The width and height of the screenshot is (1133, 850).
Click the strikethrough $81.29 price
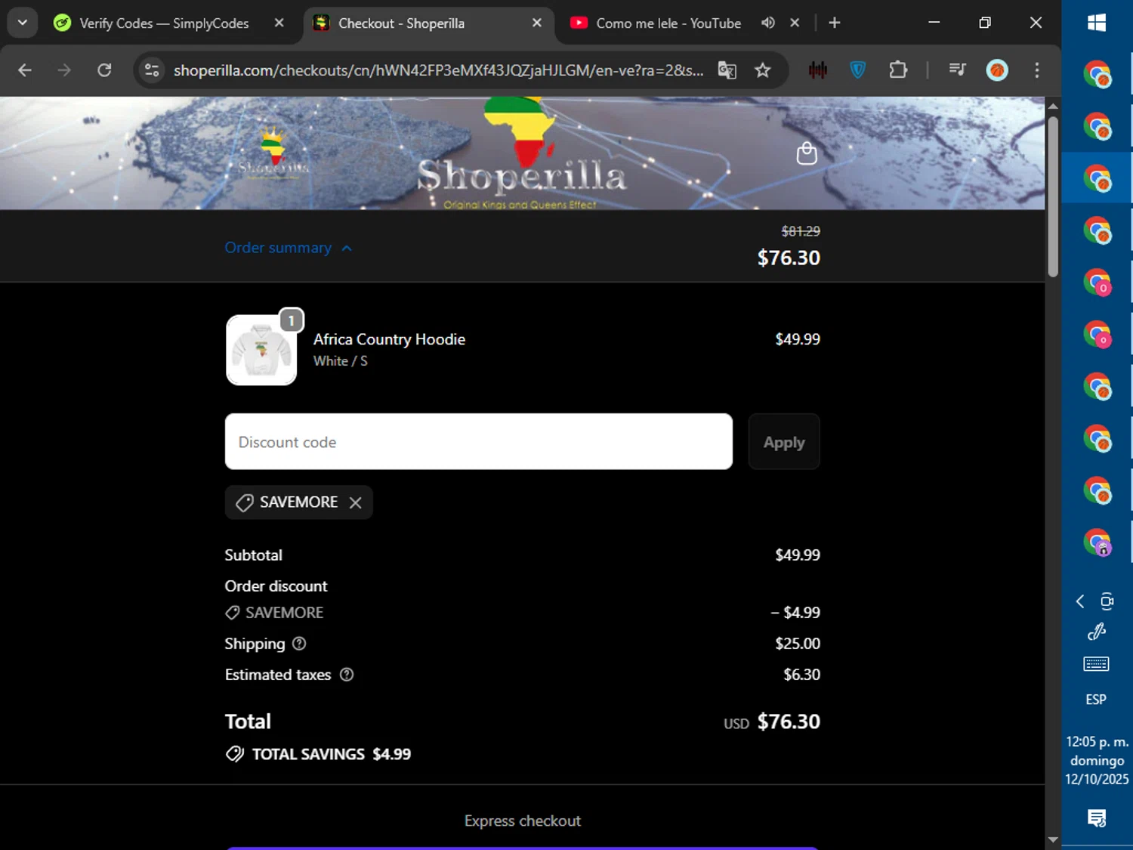click(x=801, y=231)
